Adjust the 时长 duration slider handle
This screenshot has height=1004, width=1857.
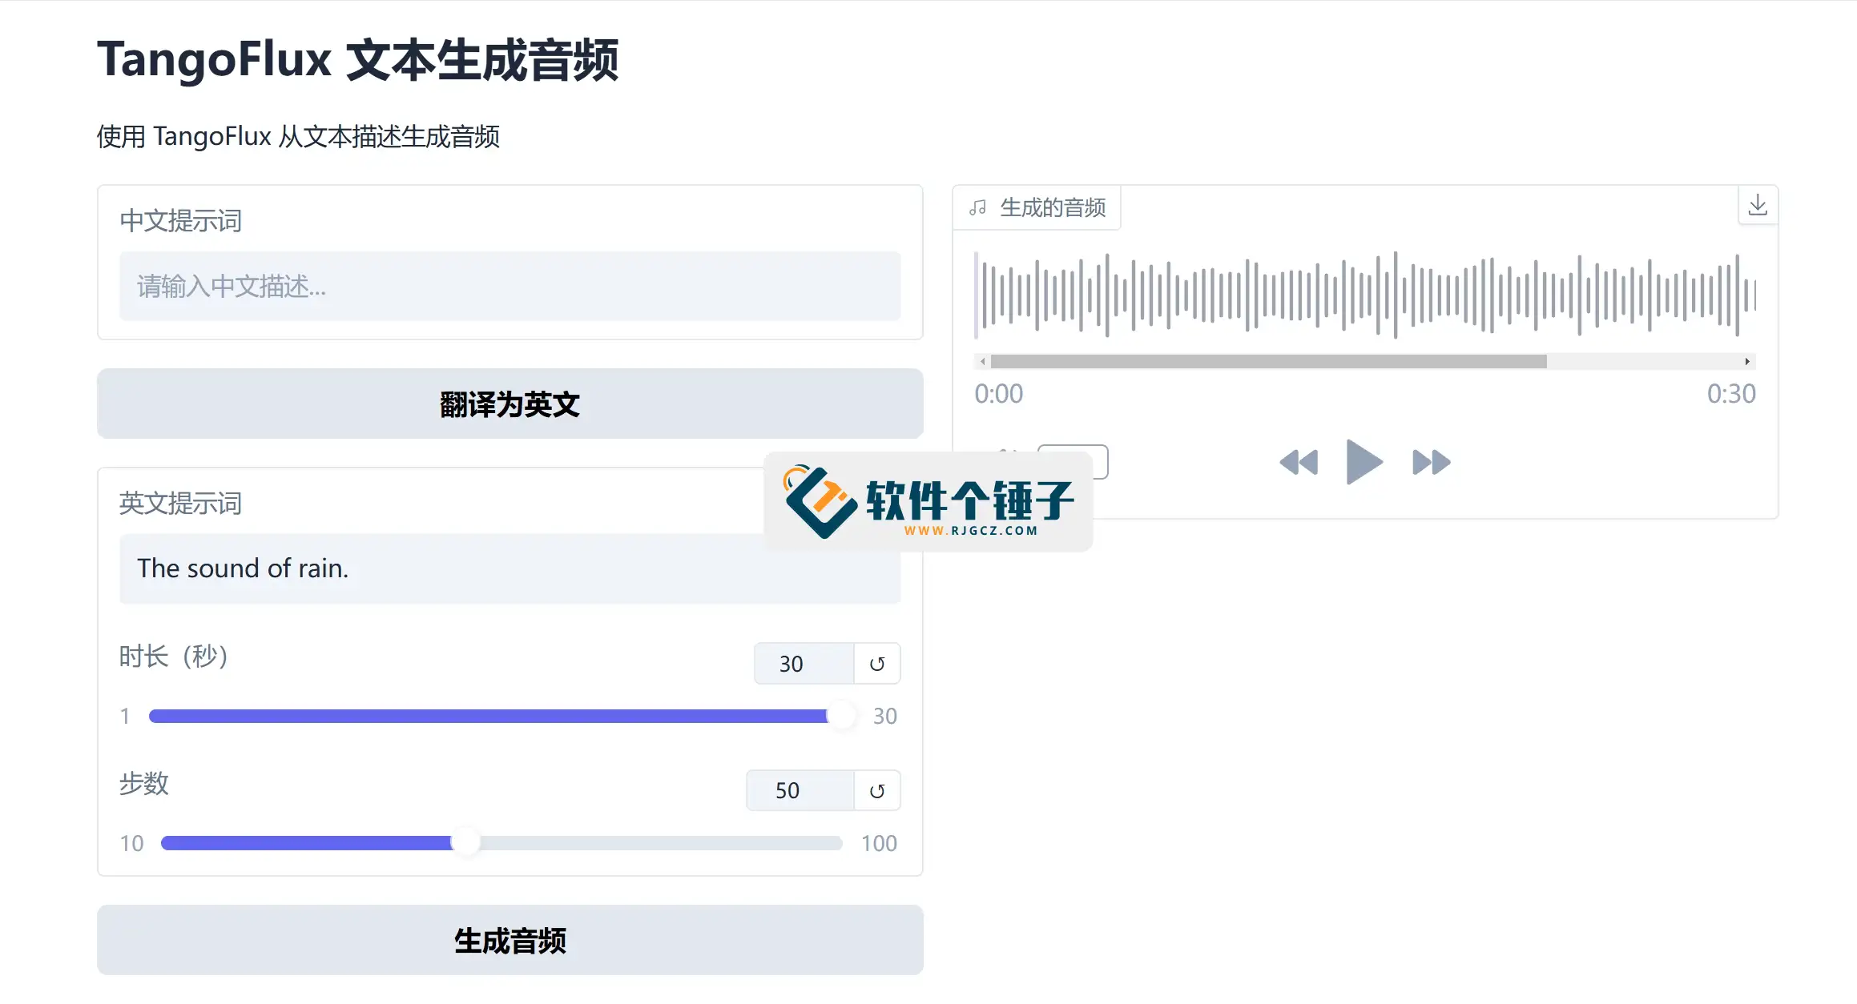click(841, 716)
